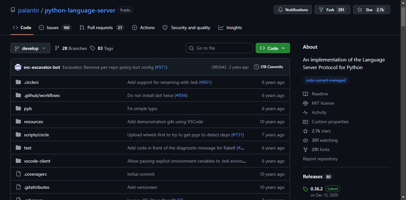Click the Notifications bell button

click(x=293, y=10)
